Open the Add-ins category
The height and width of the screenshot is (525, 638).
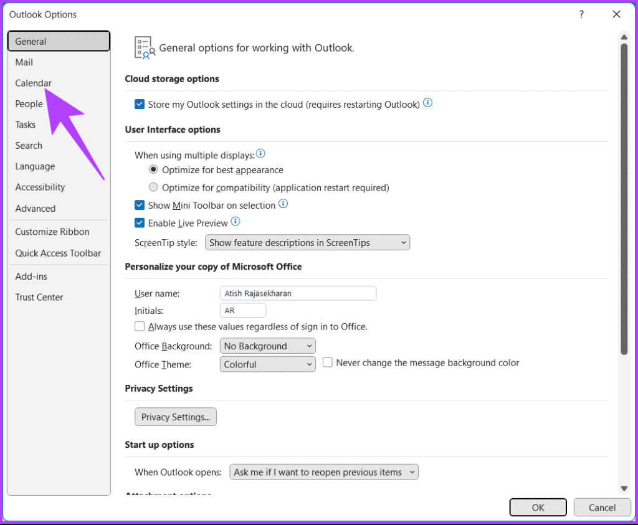pyautogui.click(x=59, y=277)
